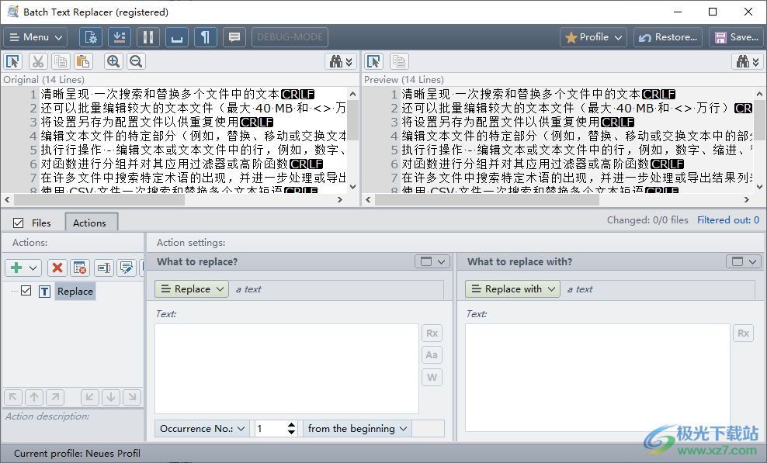The width and height of the screenshot is (767, 463).
Task: Click the occurrence number field
Action: [x=269, y=429]
